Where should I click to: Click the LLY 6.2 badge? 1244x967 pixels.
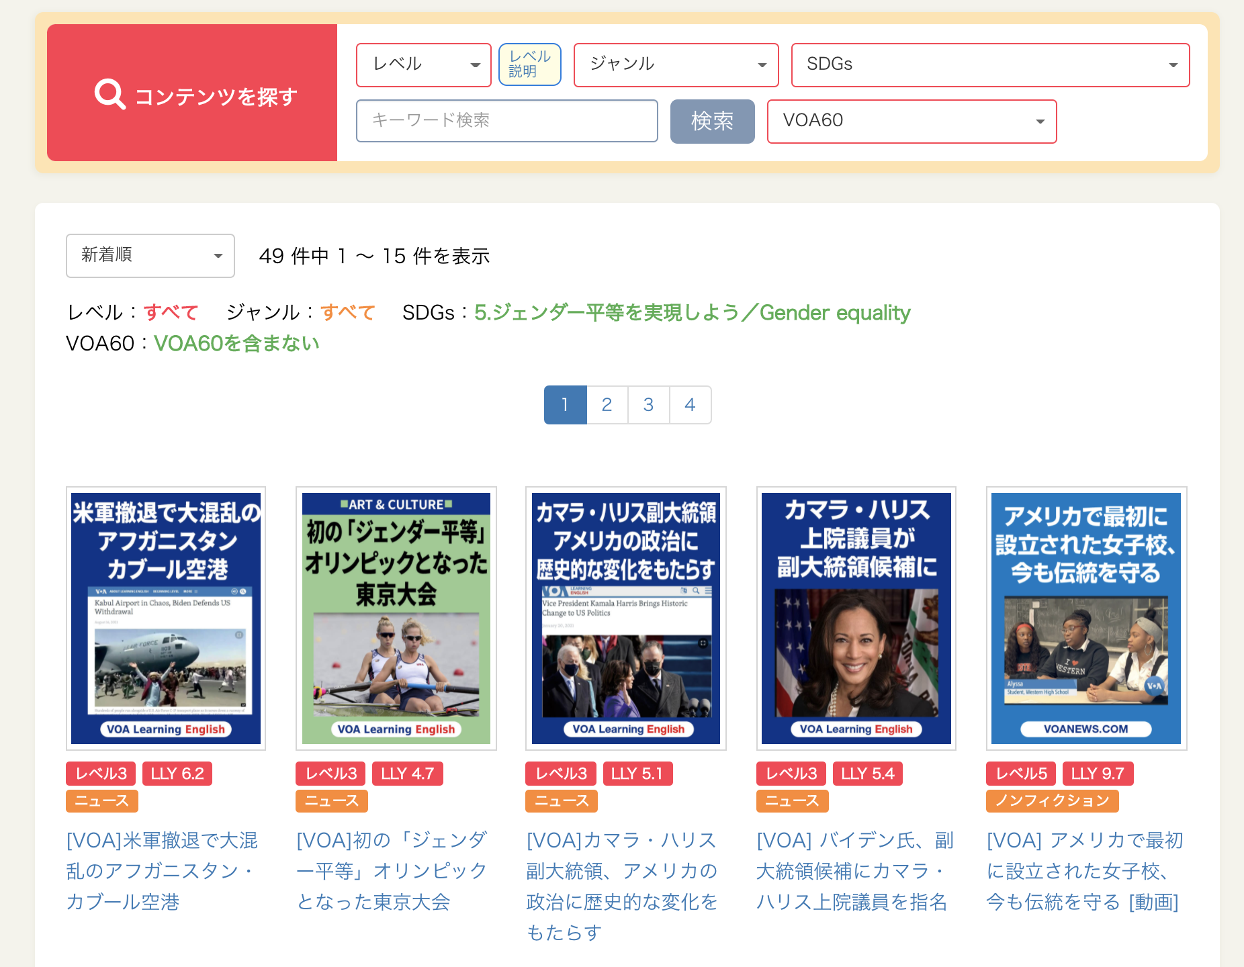tap(177, 774)
